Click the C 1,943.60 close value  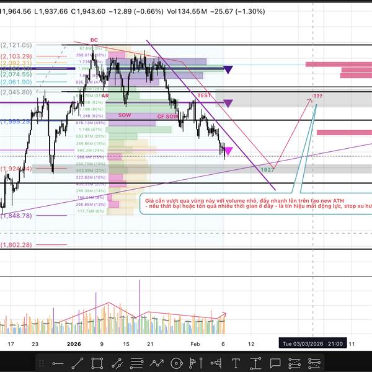[x=88, y=11]
